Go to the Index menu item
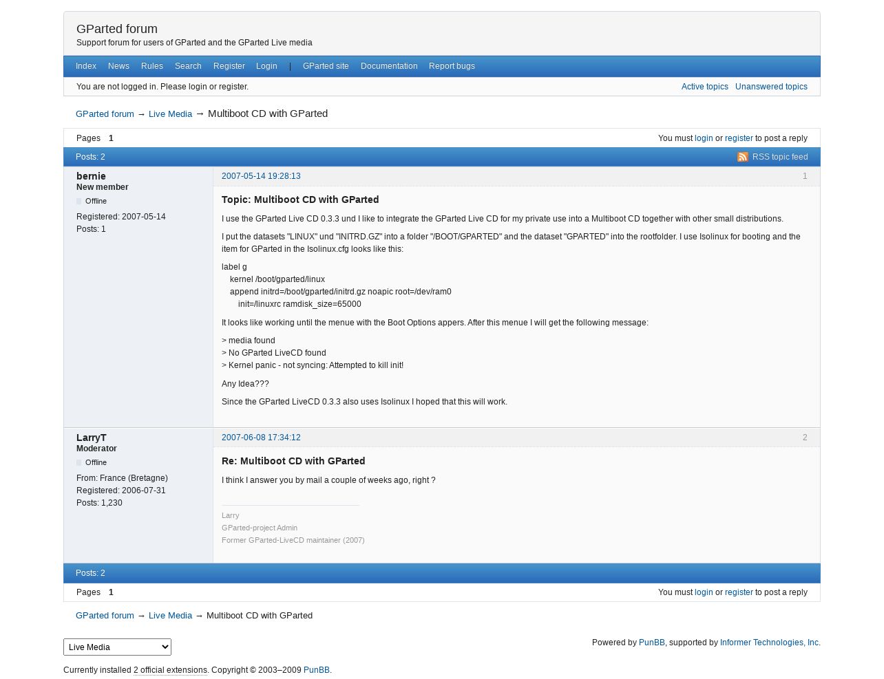This screenshot has width=884, height=679. click(x=86, y=66)
